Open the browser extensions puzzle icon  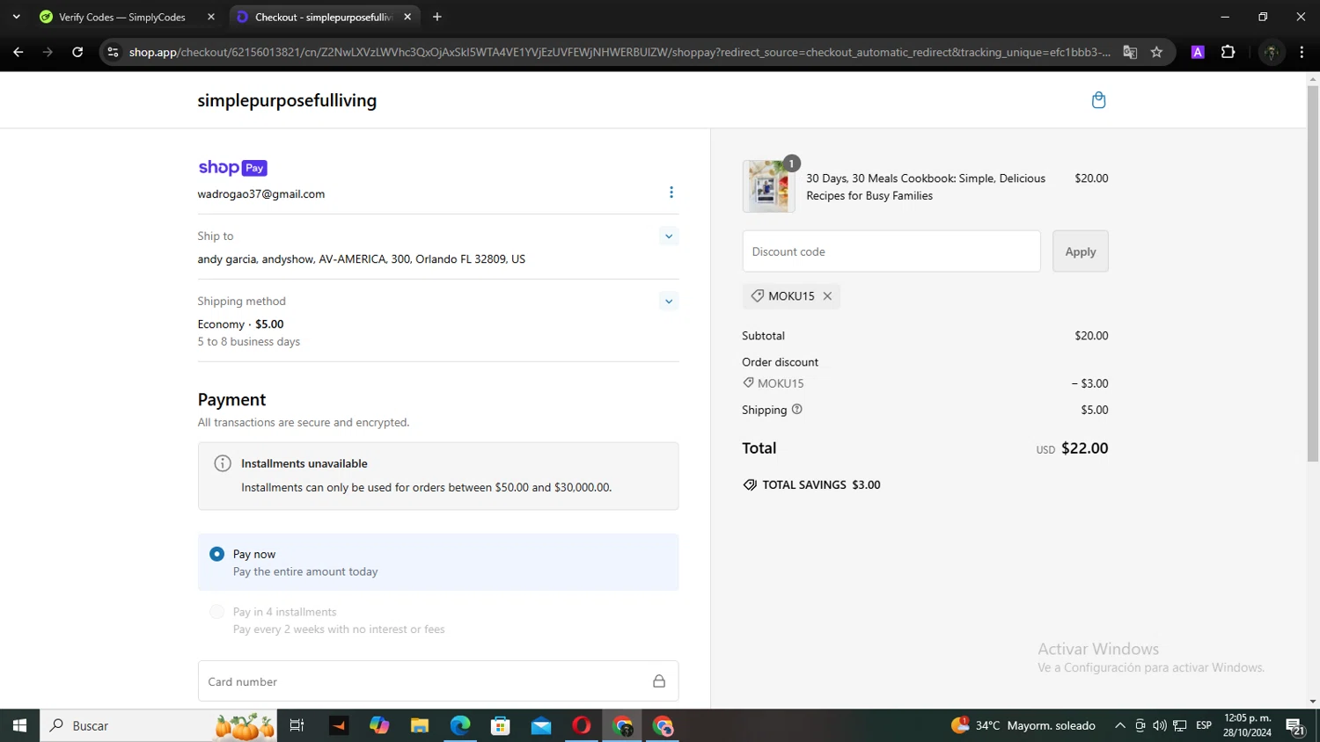click(x=1228, y=52)
